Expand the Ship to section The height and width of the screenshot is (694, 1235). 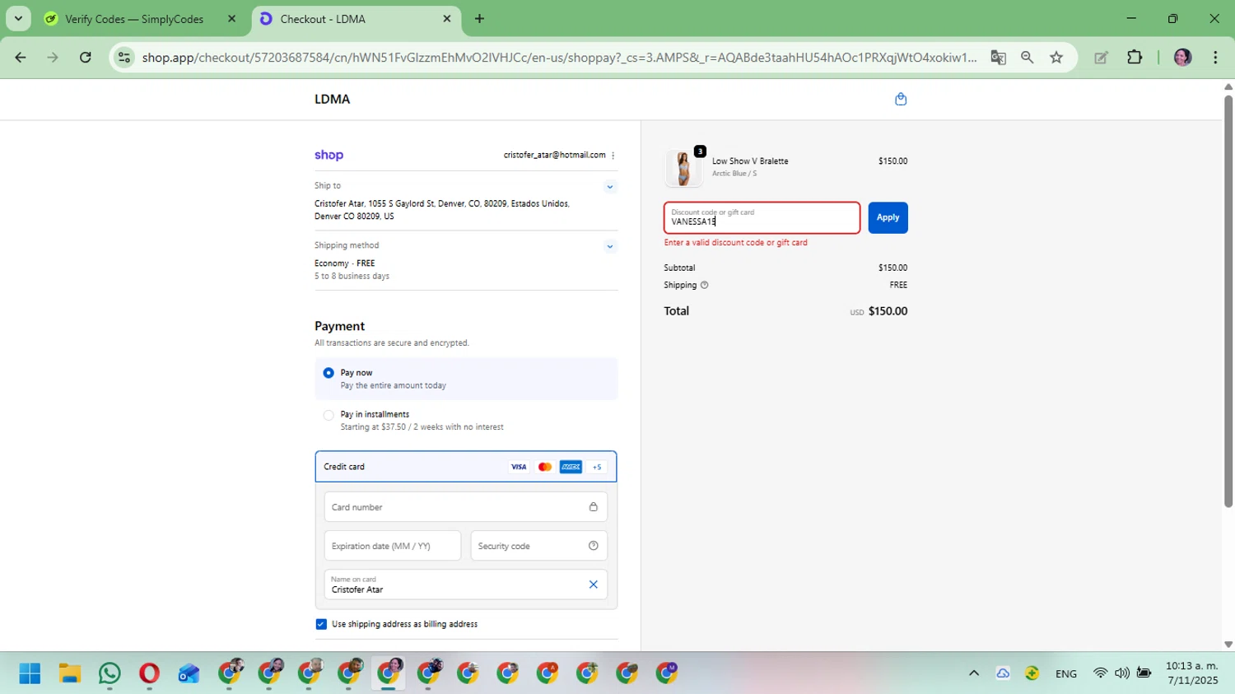610,187
